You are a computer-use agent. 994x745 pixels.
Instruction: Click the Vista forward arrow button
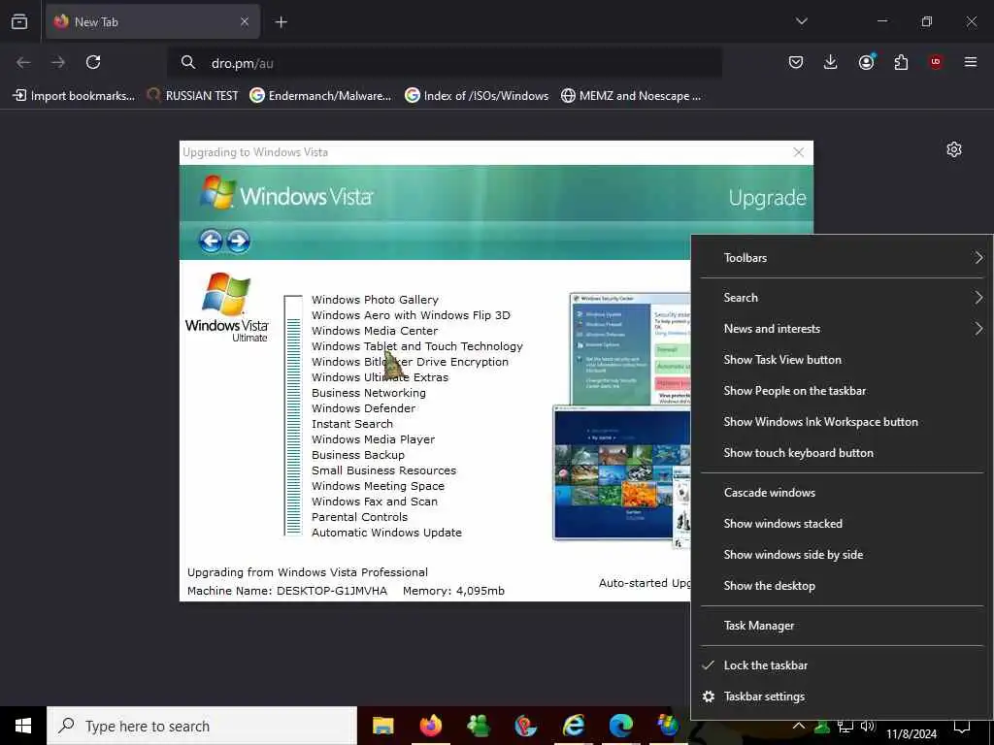coord(239,242)
